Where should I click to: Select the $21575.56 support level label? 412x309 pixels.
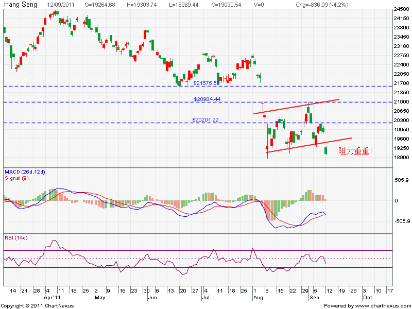click(x=207, y=83)
